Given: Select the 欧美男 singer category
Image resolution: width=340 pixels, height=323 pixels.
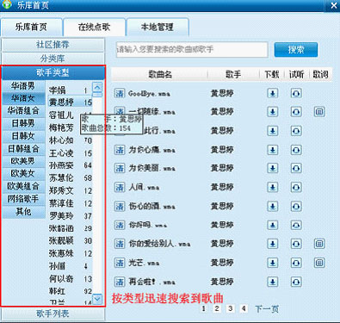Looking at the screenshot, I should point(23,161).
